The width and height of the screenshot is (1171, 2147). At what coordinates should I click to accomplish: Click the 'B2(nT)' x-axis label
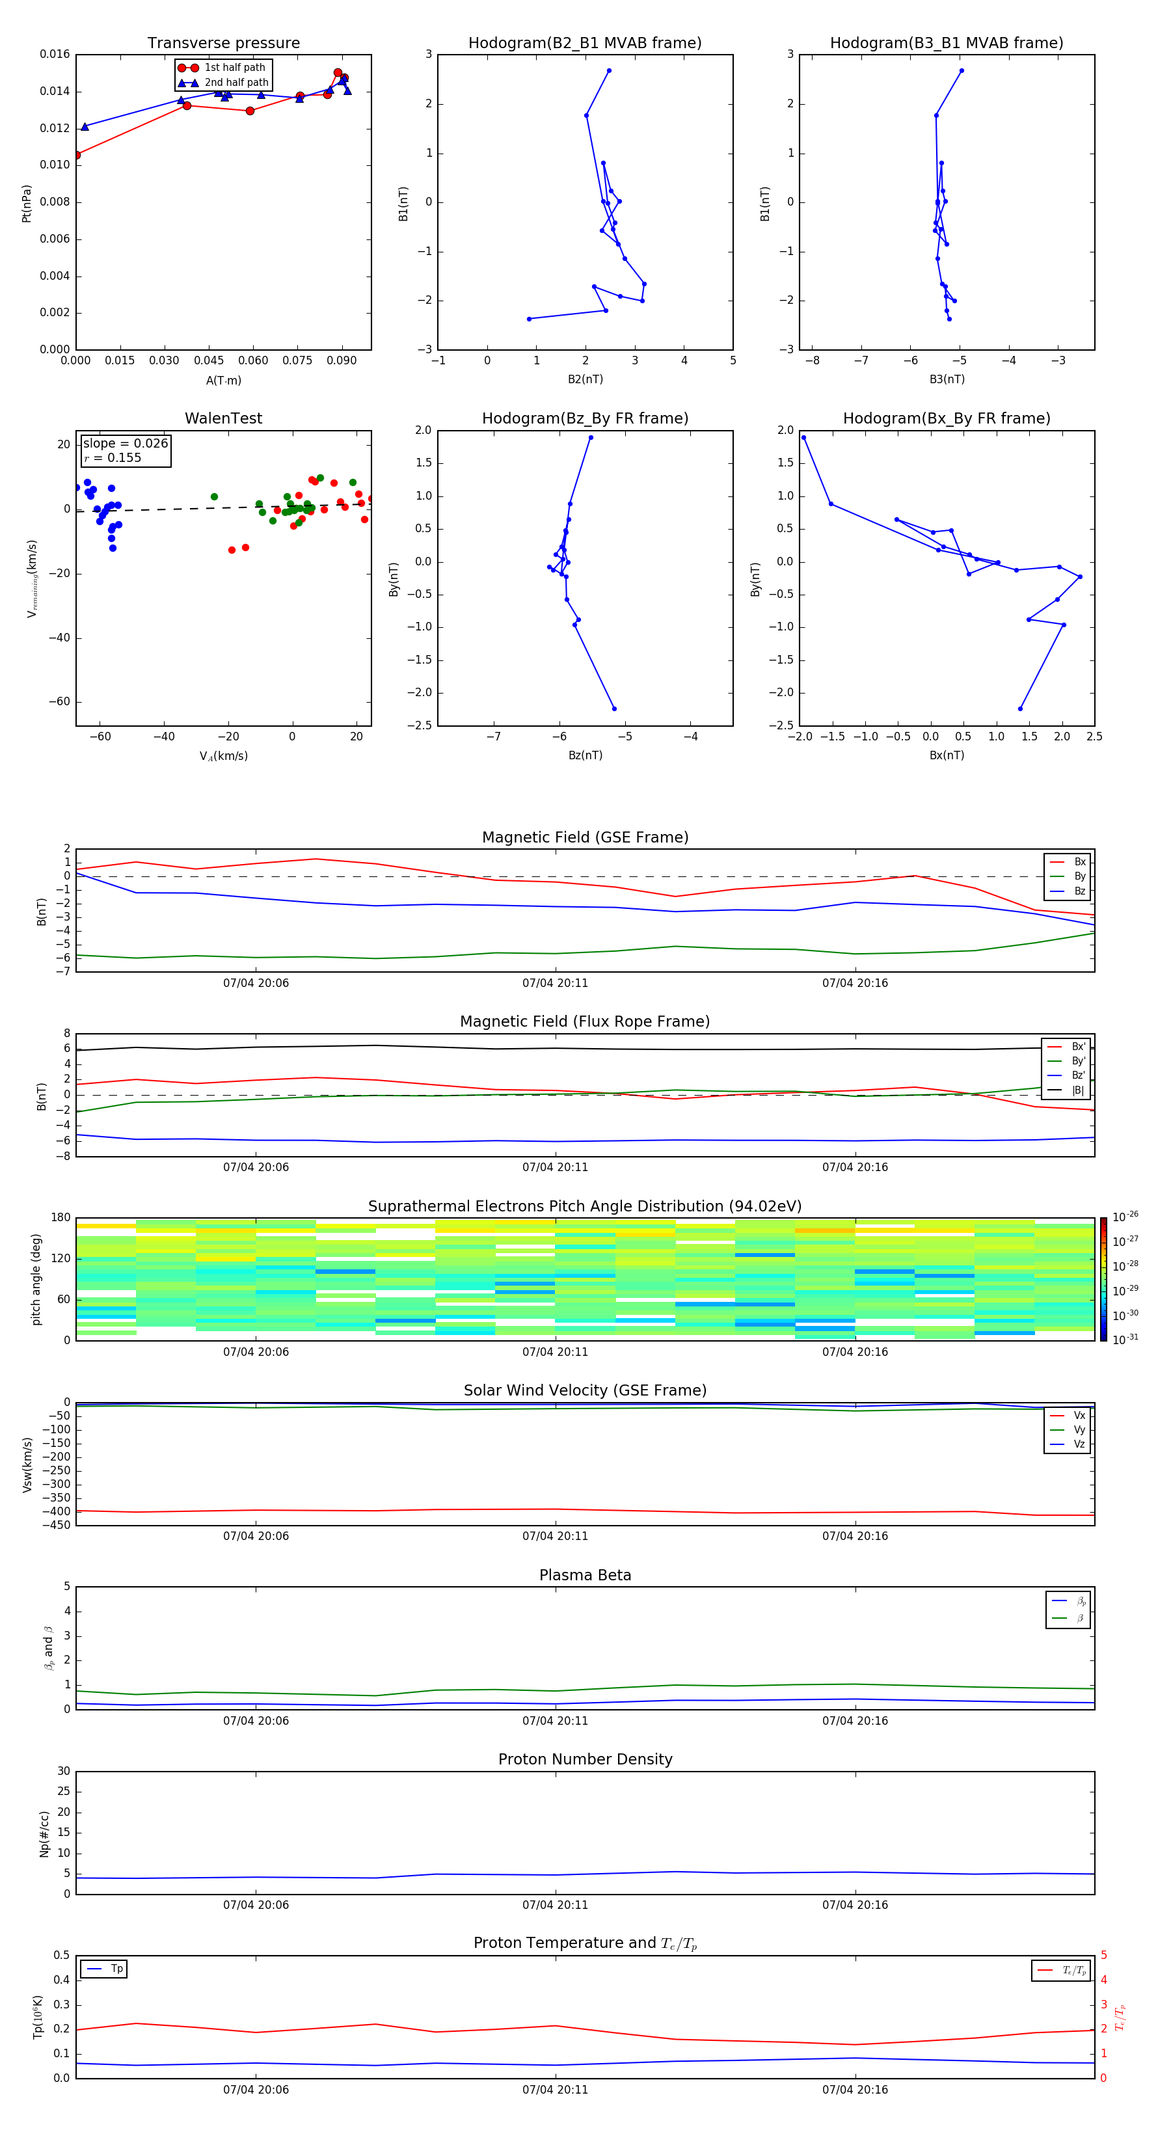(x=585, y=379)
